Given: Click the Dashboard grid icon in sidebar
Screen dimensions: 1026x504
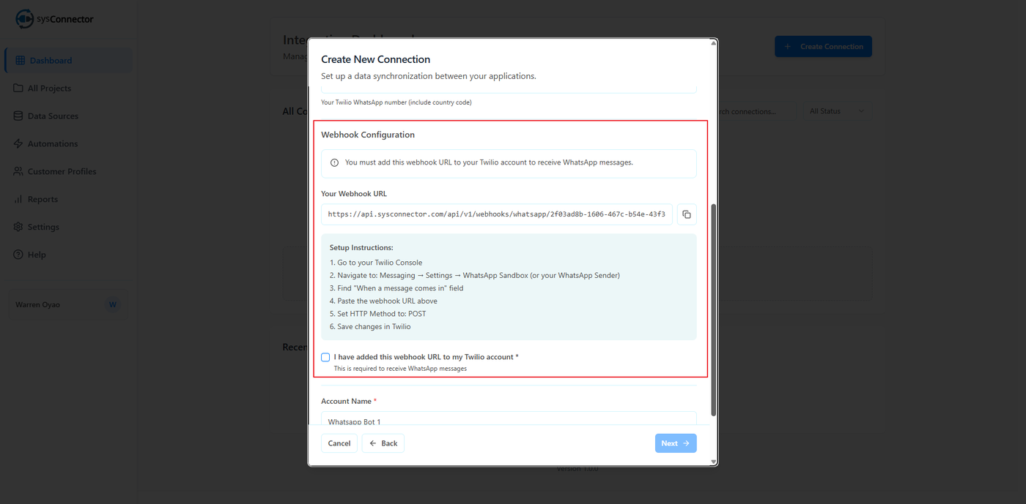Looking at the screenshot, I should point(20,61).
